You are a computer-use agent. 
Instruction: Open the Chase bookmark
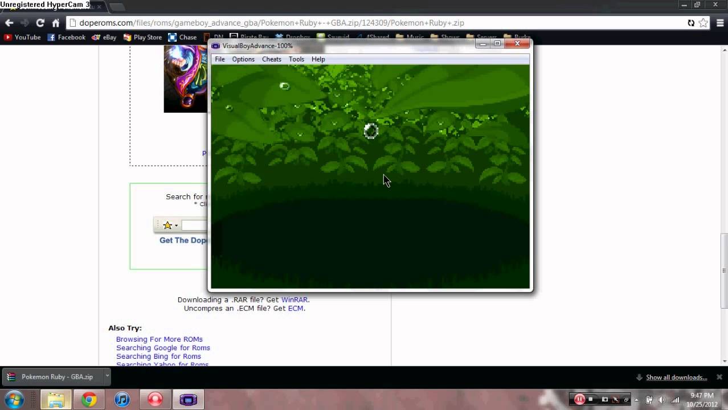click(x=182, y=37)
